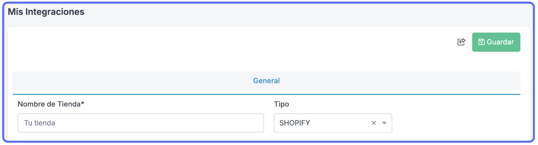Open the Tipo dropdown arrow
This screenshot has height=145, width=538.
[384, 123]
